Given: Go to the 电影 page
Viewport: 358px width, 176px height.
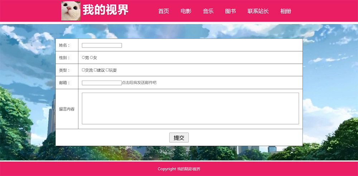Looking at the screenshot, I should point(186,11).
